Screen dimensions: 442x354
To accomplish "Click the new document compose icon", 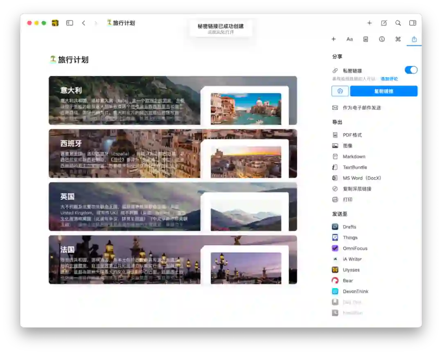I will (x=384, y=23).
